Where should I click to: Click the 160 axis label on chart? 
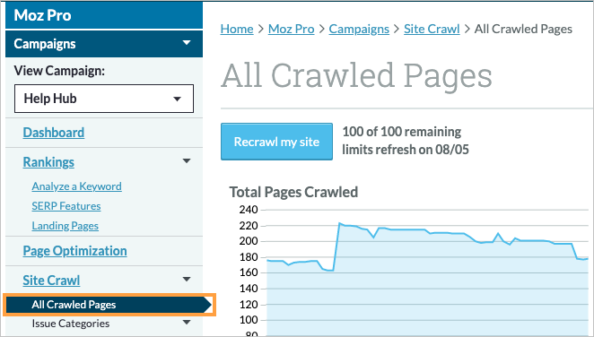249,272
